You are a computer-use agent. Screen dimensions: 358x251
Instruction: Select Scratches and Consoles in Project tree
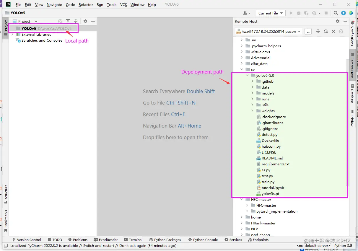click(39, 40)
